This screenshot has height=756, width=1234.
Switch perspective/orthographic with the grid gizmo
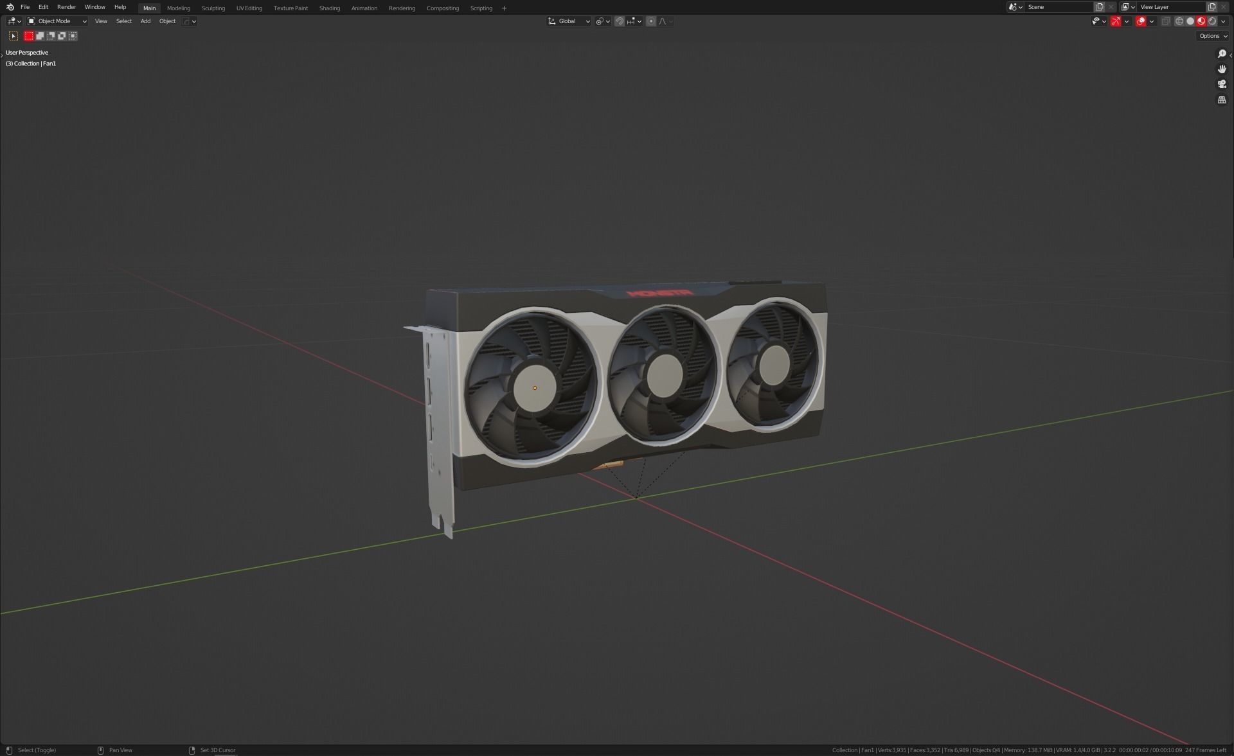[1222, 100]
